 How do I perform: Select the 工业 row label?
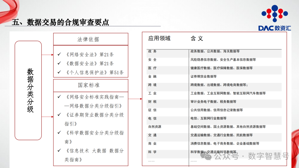point(152,93)
